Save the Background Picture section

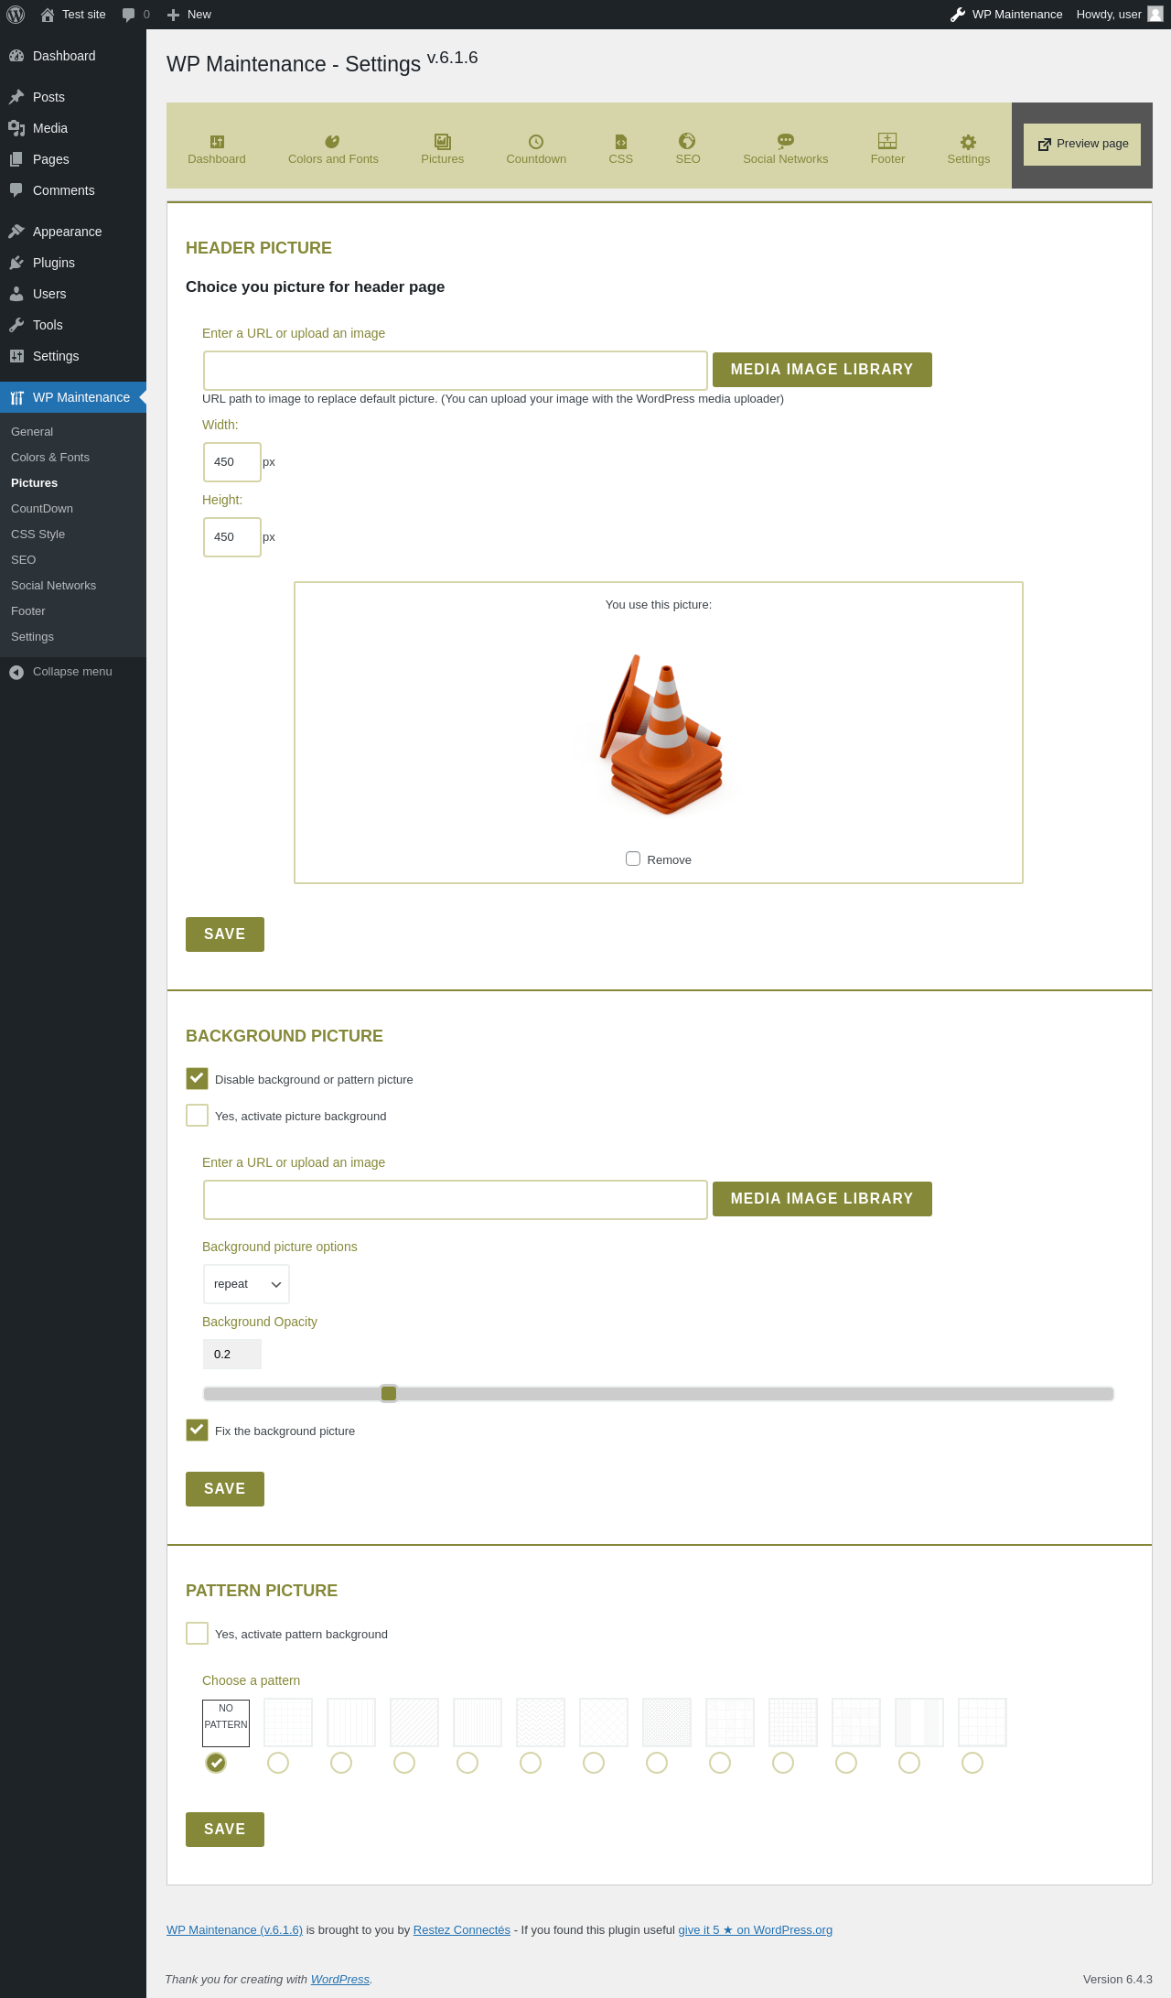[x=225, y=1489]
